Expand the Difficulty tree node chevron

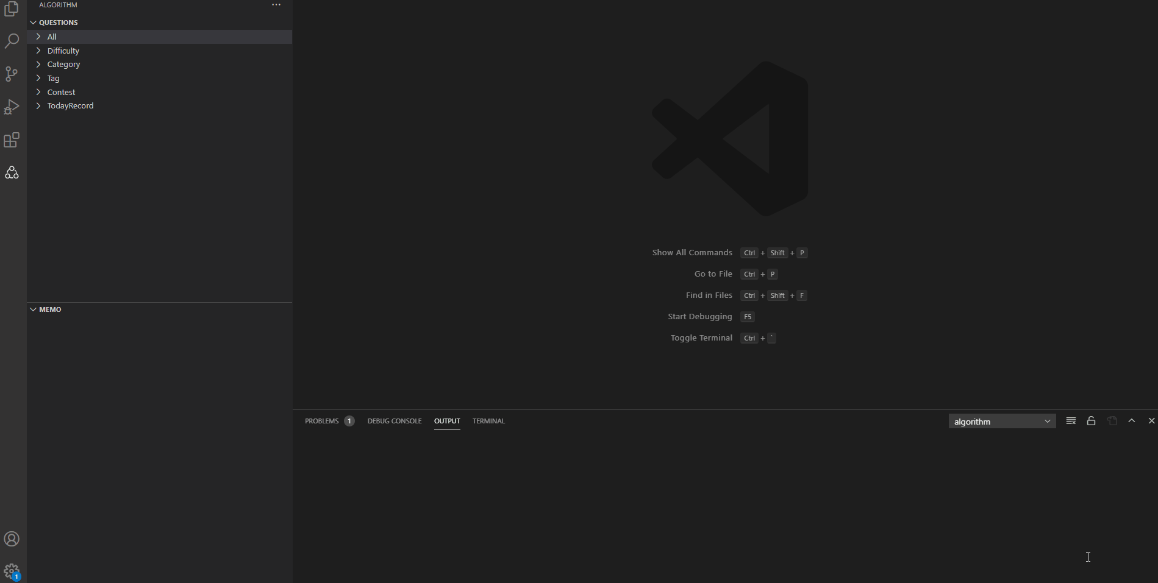click(38, 51)
